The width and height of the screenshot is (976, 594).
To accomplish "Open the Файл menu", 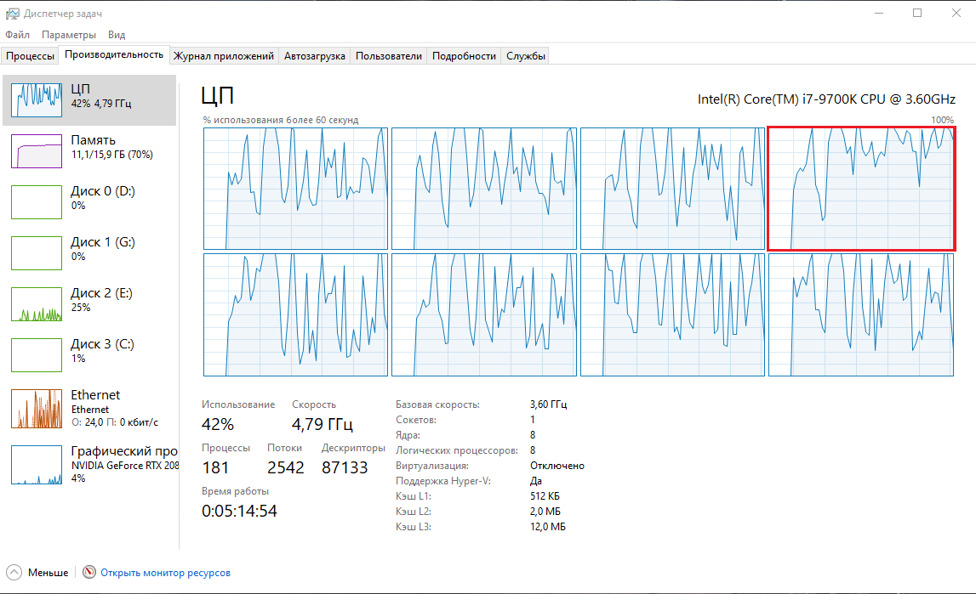I will [x=17, y=35].
